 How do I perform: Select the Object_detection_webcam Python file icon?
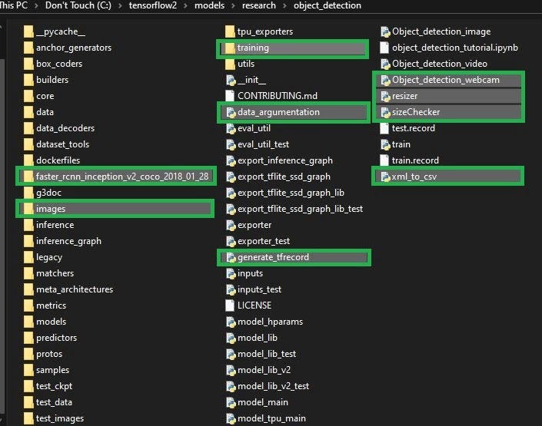tap(385, 80)
